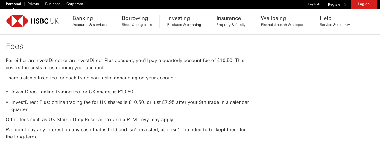The image size is (380, 142).
Task: Open the Wellbeing financial health menu
Action: tap(282, 21)
